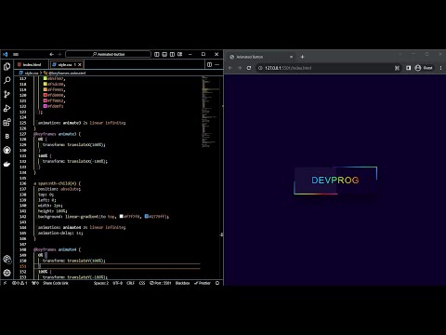Click the Animated-button command center search box
The height and width of the screenshot is (335, 446).
pos(109,54)
